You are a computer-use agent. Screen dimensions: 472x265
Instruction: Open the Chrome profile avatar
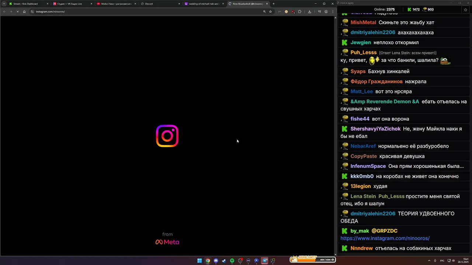326,11
